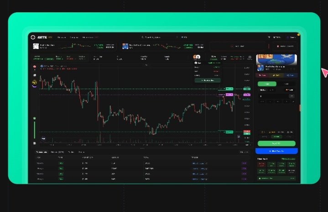Click the document icon in the chart's left toolbar

35,143
